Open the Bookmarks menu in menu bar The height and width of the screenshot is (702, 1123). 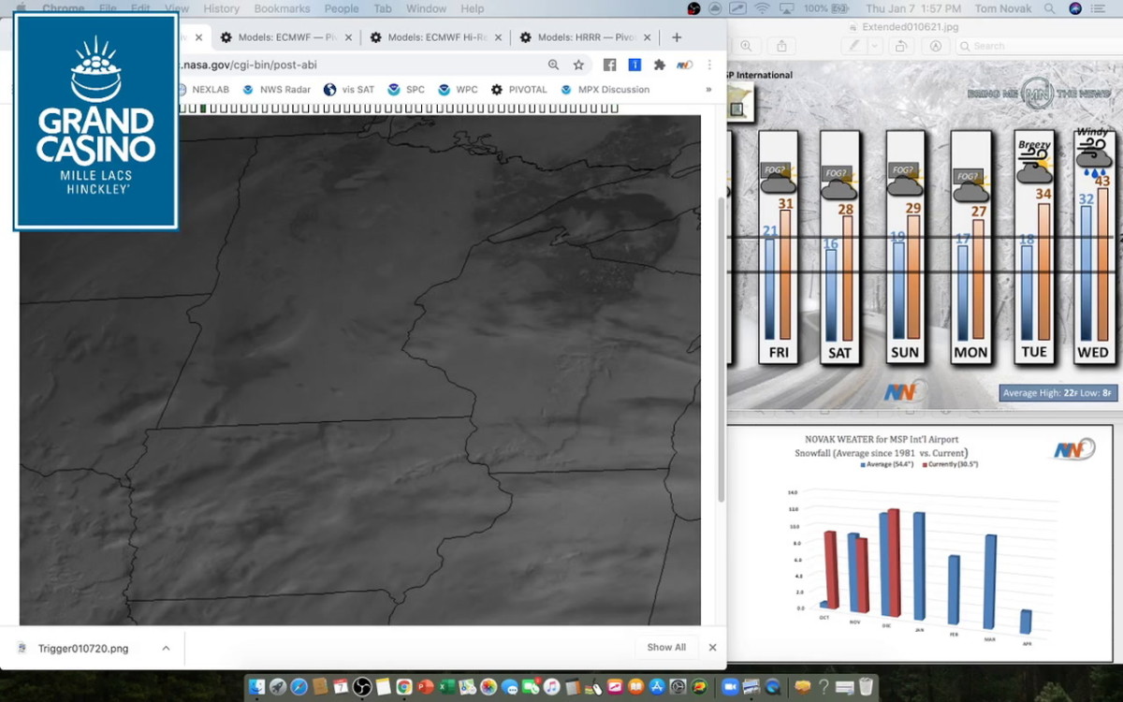point(281,8)
